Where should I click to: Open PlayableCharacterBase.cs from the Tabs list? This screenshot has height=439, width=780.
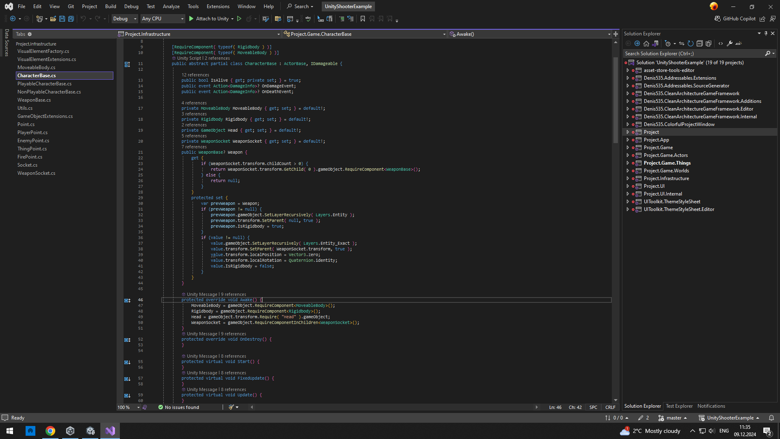click(x=44, y=84)
